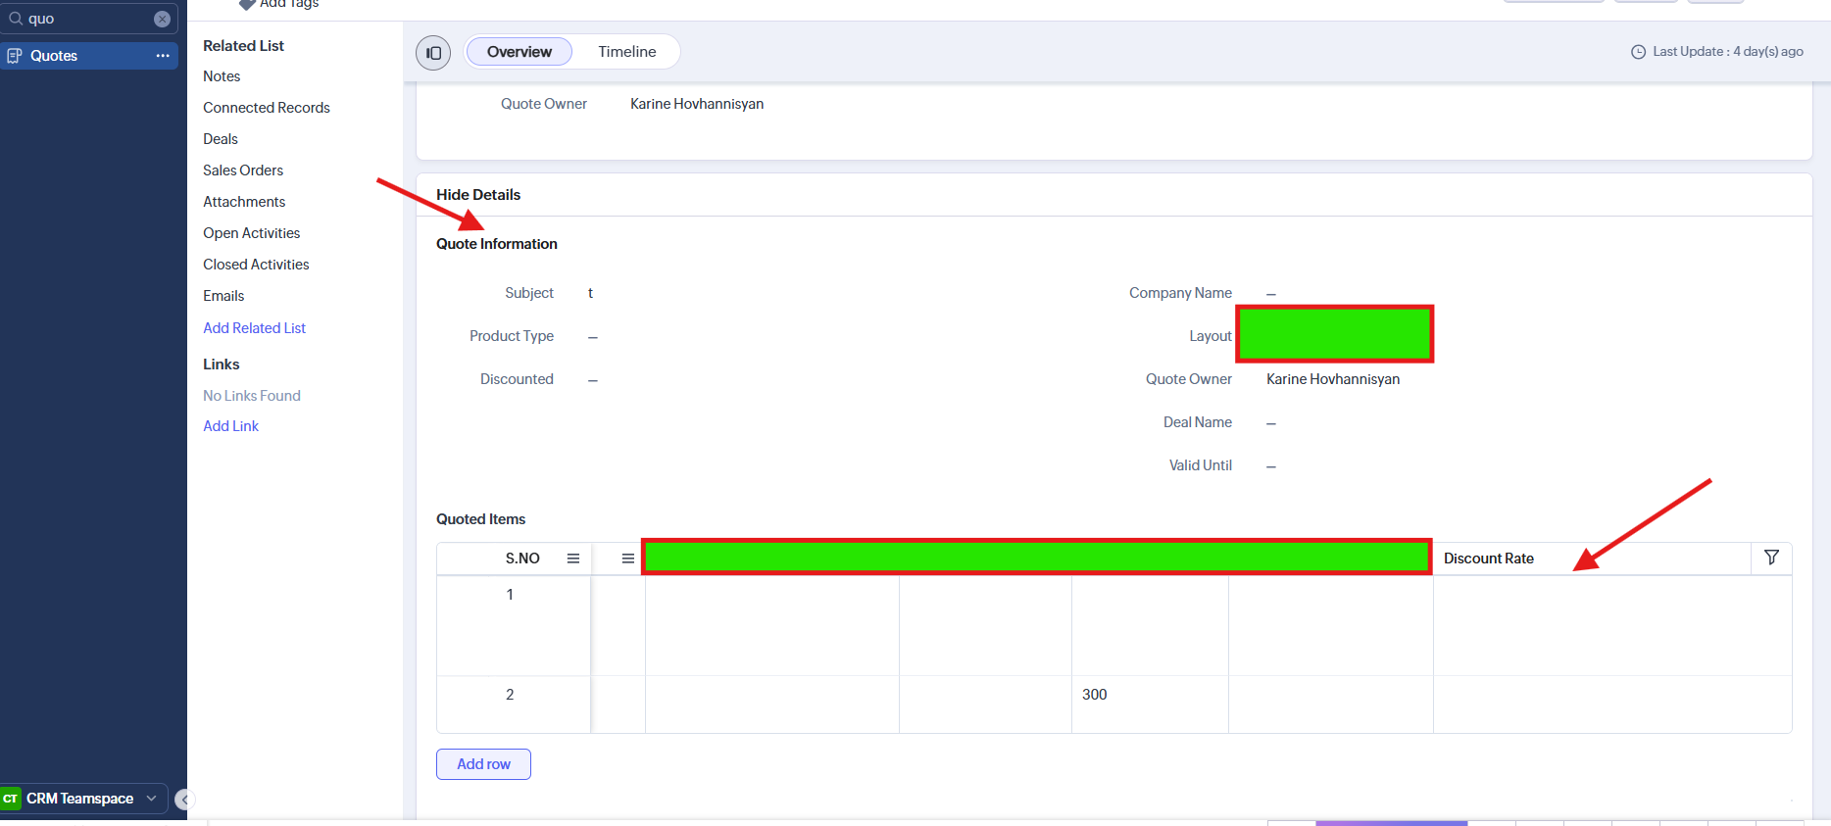Click the Add Related List link
The height and width of the screenshot is (826, 1831).
[254, 328]
